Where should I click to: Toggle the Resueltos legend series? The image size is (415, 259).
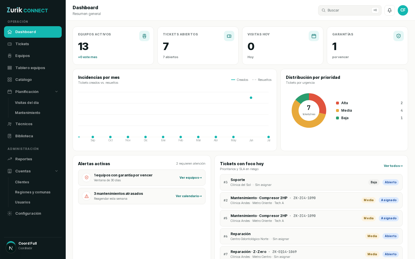[262, 80]
